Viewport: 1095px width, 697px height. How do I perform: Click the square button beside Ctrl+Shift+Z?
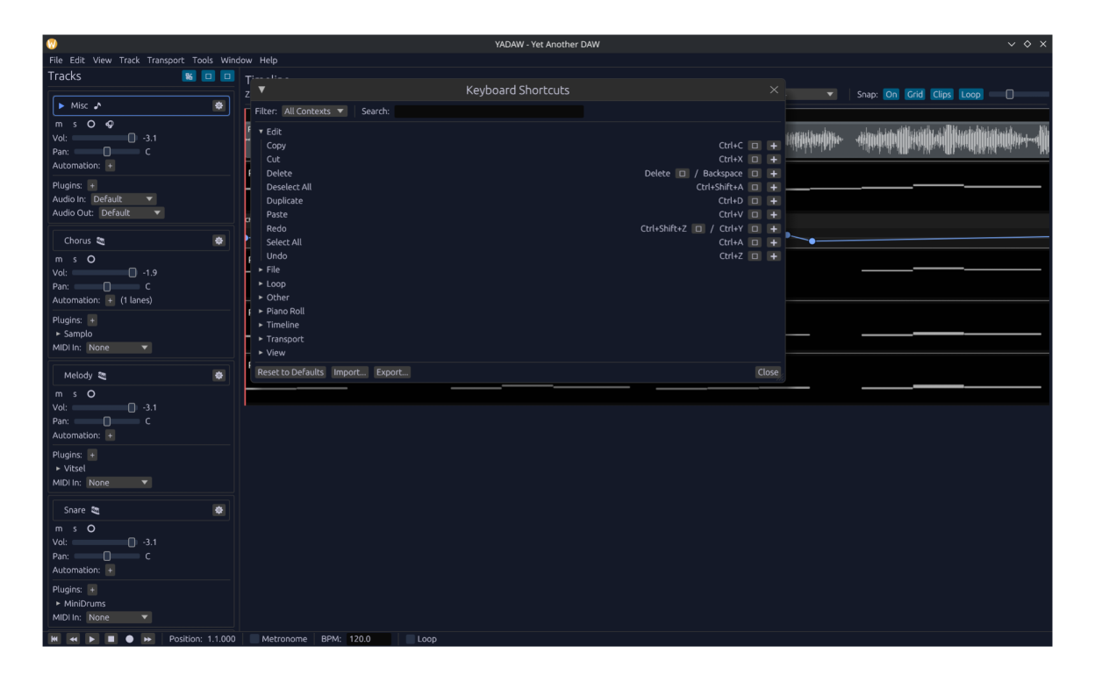(x=698, y=228)
